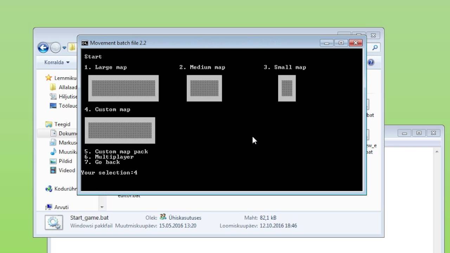The width and height of the screenshot is (450, 253).
Task: Select Kodurühm homegroup in sidebar
Action: 62,189
